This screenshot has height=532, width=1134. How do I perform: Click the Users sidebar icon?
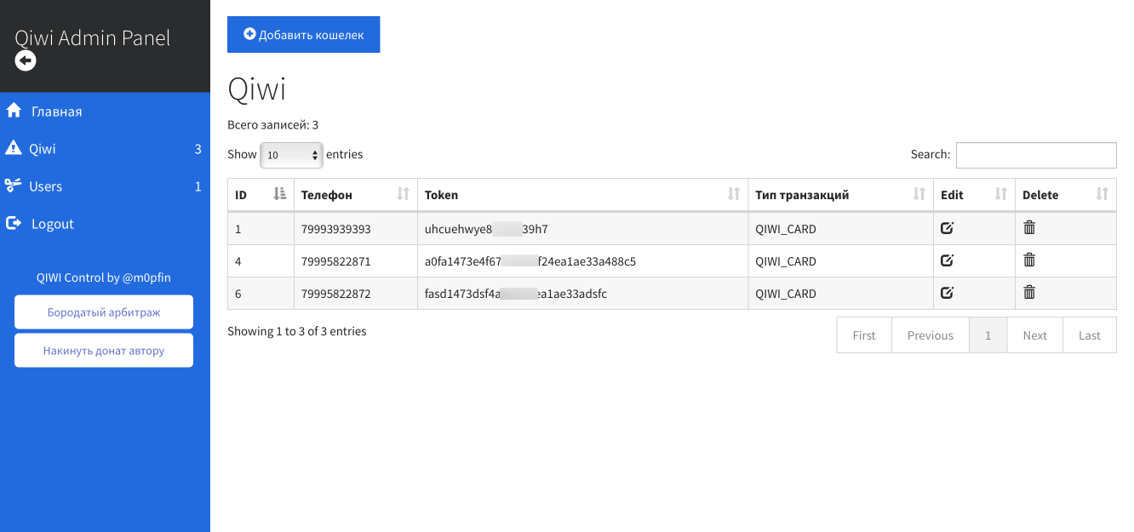13,186
